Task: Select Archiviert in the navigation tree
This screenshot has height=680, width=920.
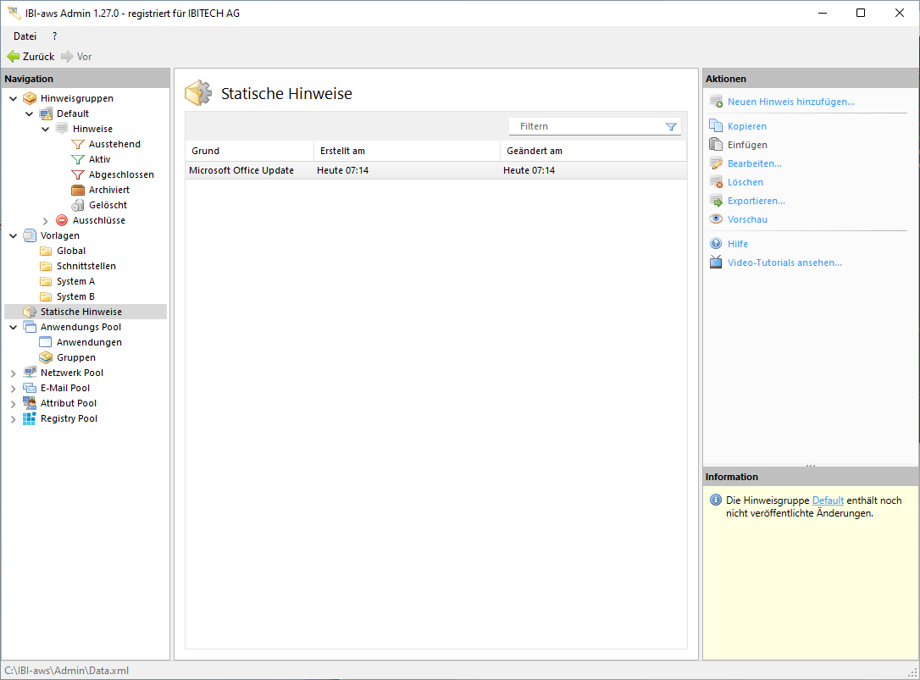Action: (x=108, y=190)
